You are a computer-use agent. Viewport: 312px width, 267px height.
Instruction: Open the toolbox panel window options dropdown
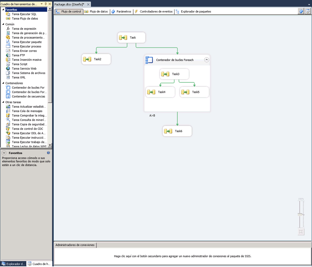pyautogui.click(x=42, y=4)
